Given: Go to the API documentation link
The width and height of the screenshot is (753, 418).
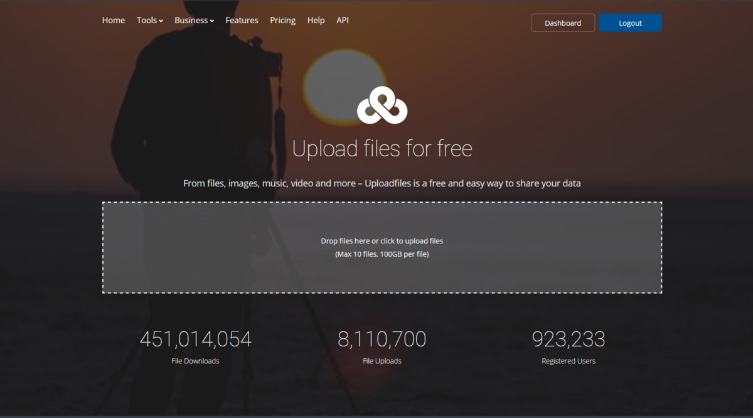Looking at the screenshot, I should coord(343,20).
